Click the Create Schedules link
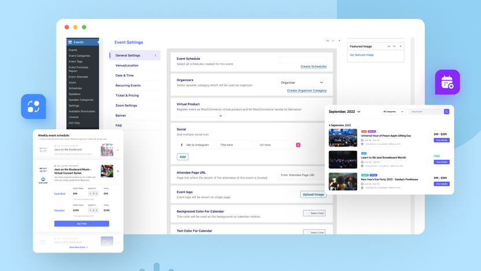Image resolution: width=481 pixels, height=271 pixels. click(x=313, y=67)
